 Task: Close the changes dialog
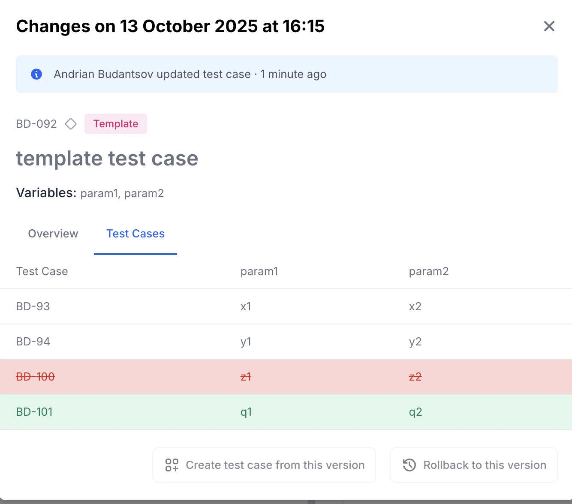coord(549,26)
